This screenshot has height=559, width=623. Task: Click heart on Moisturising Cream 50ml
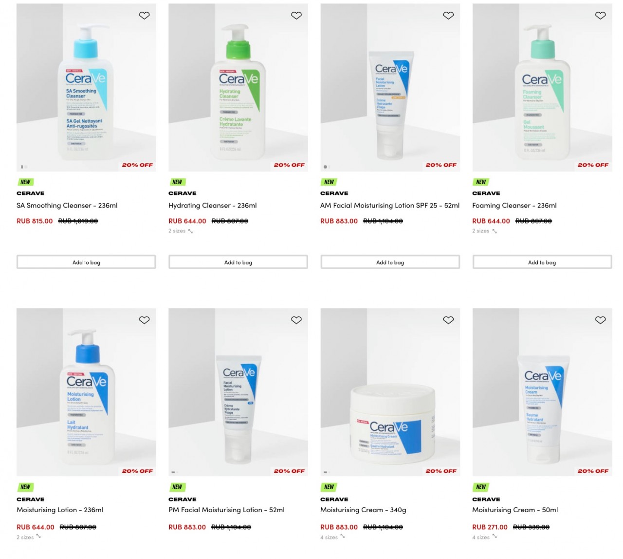click(x=600, y=320)
